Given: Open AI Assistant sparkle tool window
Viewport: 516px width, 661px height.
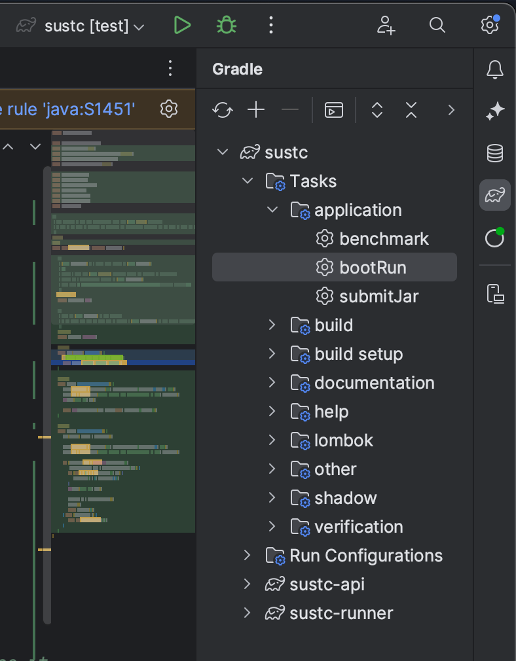Looking at the screenshot, I should click(x=495, y=111).
